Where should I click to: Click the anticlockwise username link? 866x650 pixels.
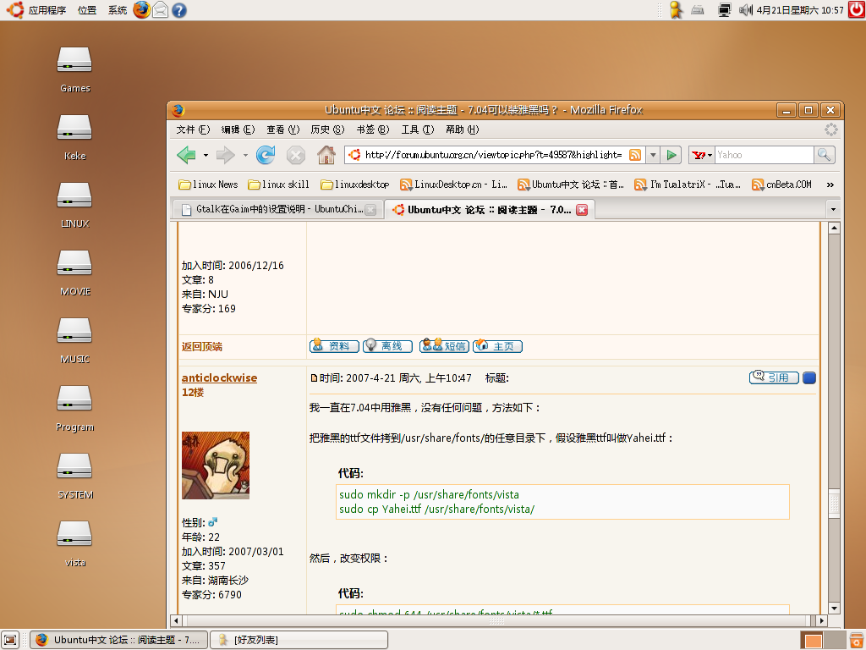tap(219, 378)
